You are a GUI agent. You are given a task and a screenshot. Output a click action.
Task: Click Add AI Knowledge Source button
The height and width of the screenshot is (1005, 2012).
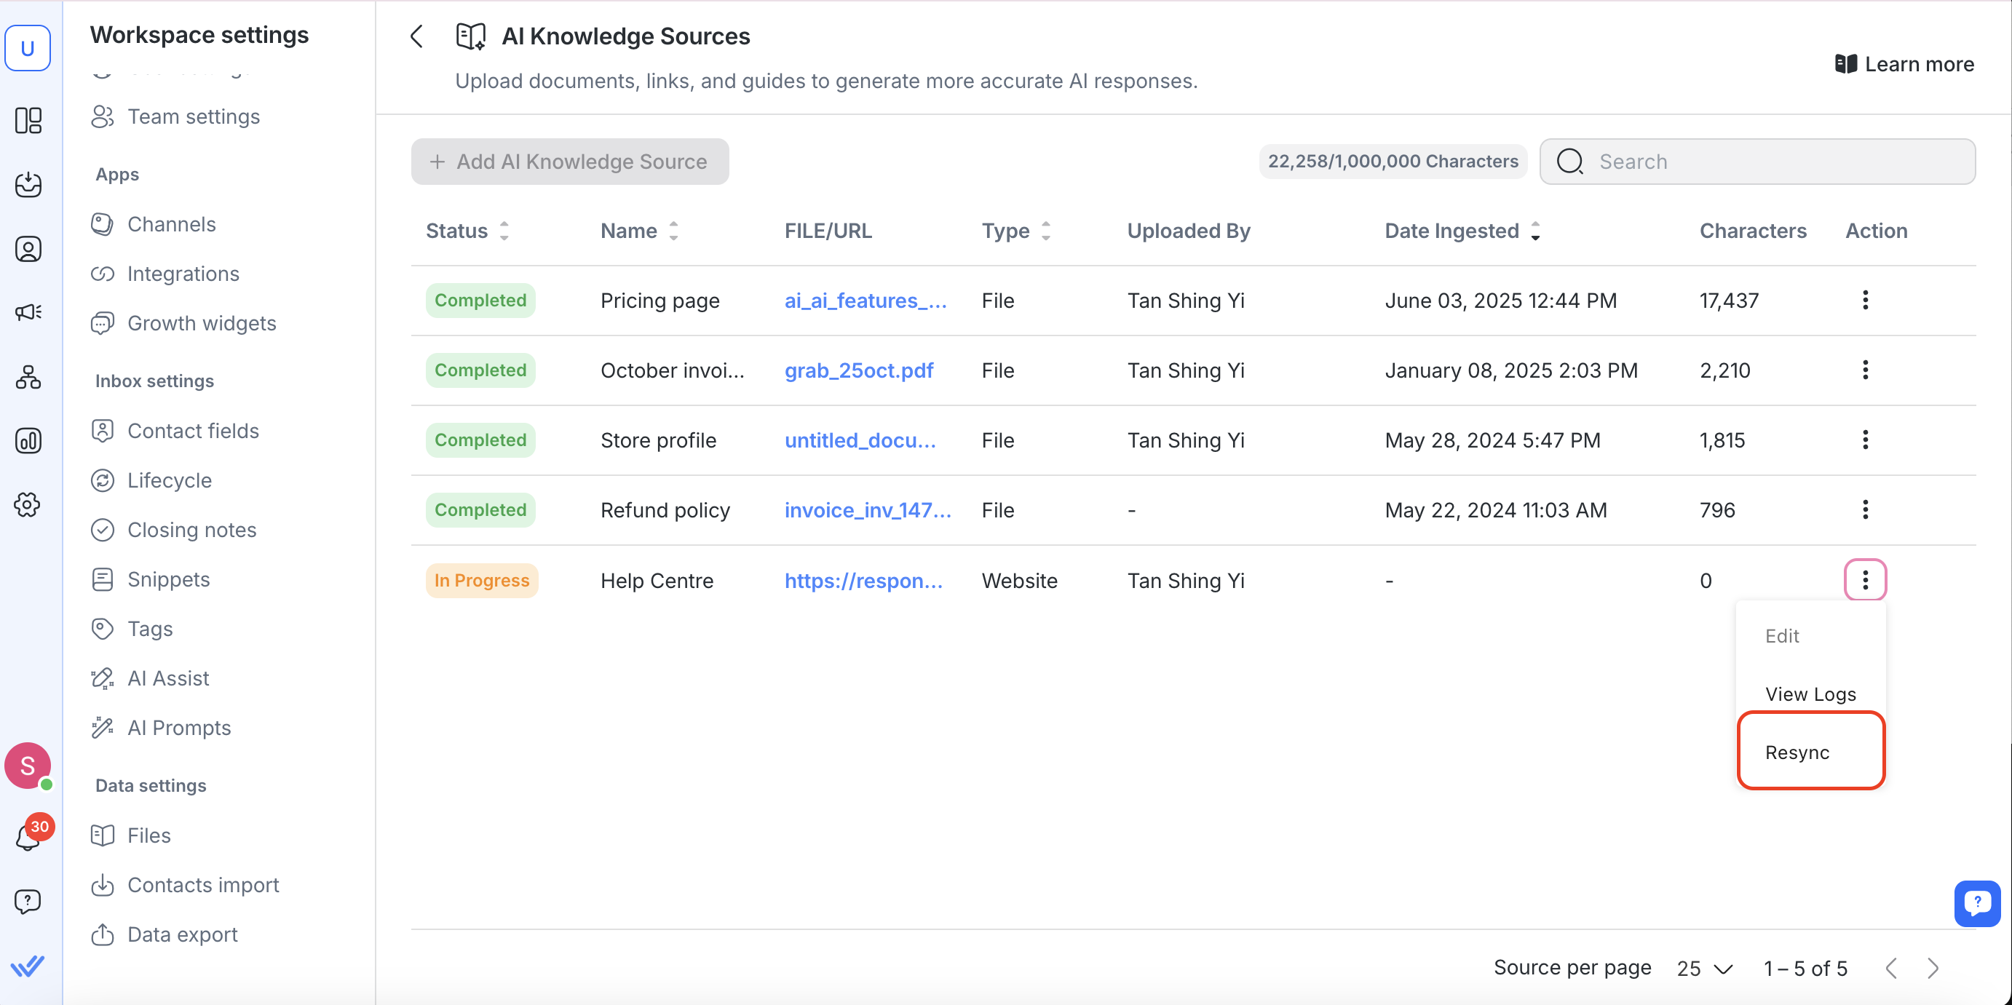[x=569, y=162]
